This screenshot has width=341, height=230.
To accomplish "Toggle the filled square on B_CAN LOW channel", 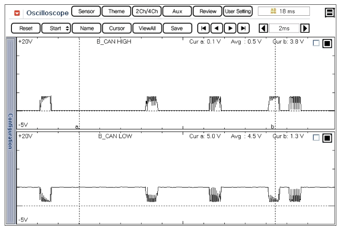I will pyautogui.click(x=327, y=138).
